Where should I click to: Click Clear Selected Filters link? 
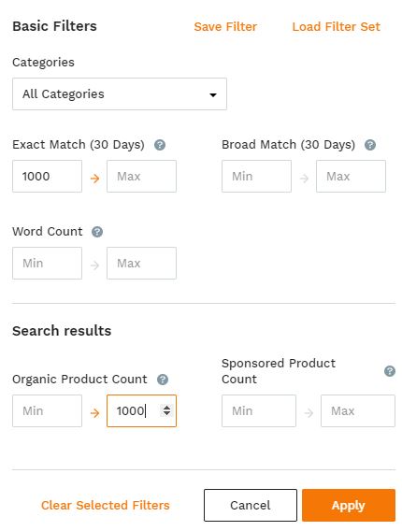[106, 505]
